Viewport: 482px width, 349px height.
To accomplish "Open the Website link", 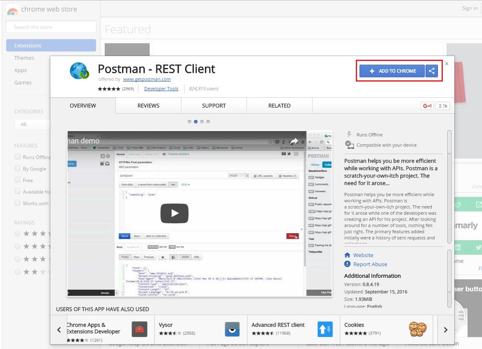I will point(363,255).
